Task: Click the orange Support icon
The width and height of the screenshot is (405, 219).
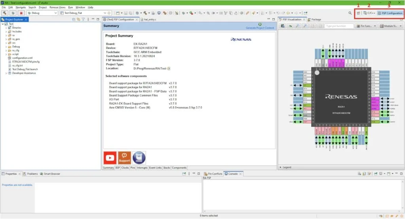Action: pos(124,158)
